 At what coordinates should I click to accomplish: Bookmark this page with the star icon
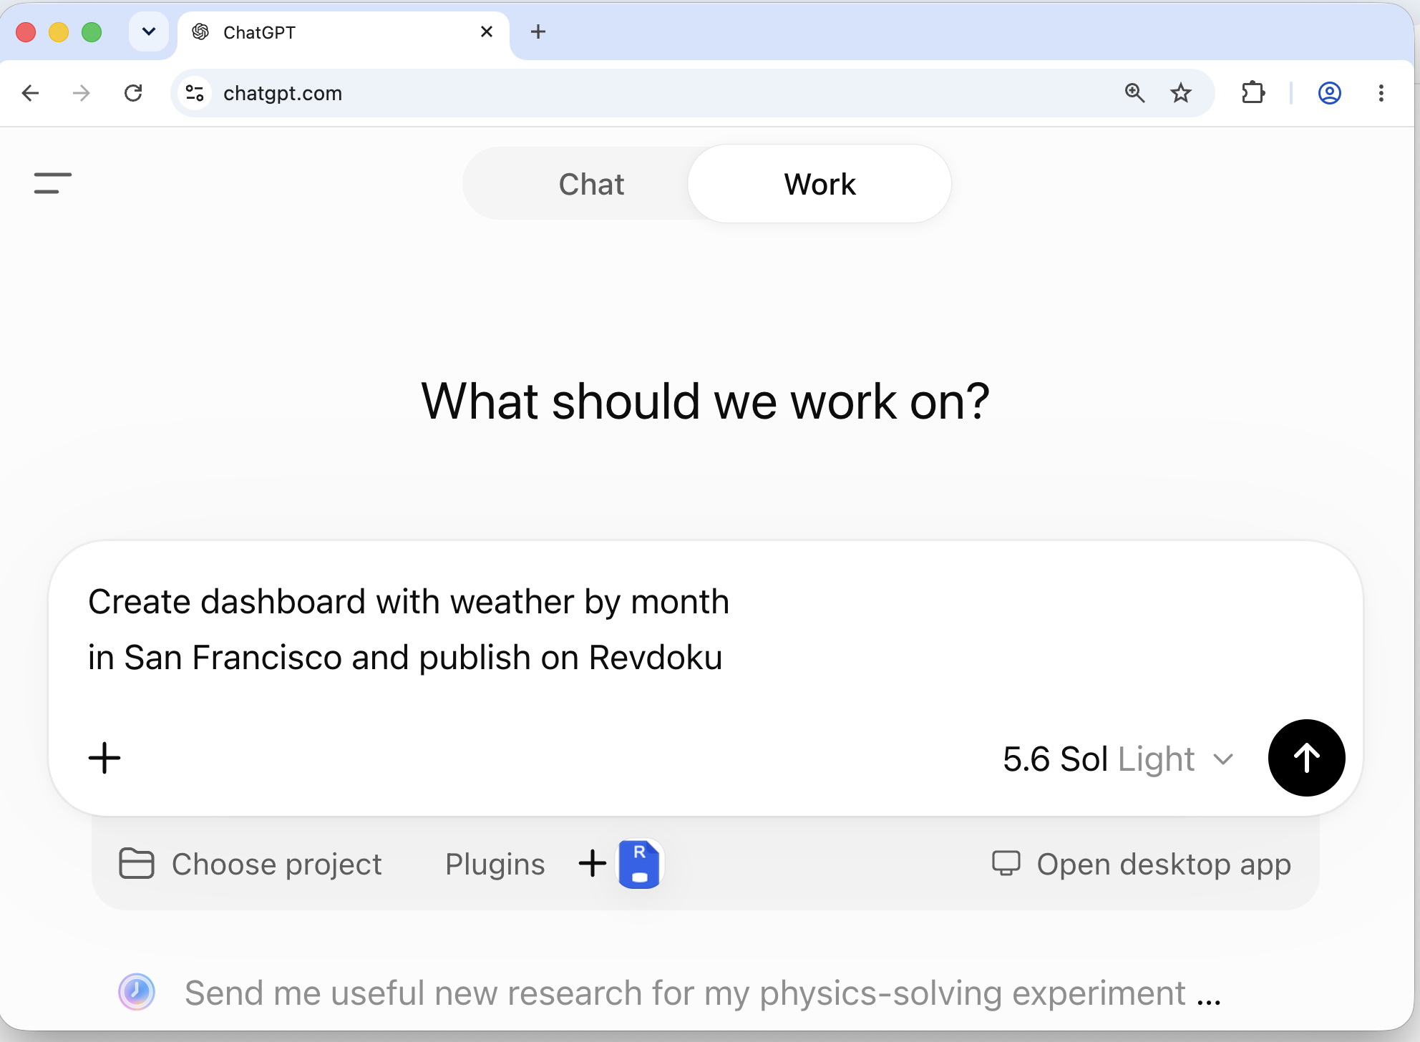coord(1181,93)
